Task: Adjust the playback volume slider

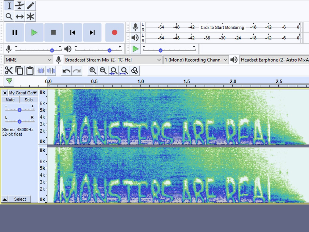Action: (x=109, y=50)
